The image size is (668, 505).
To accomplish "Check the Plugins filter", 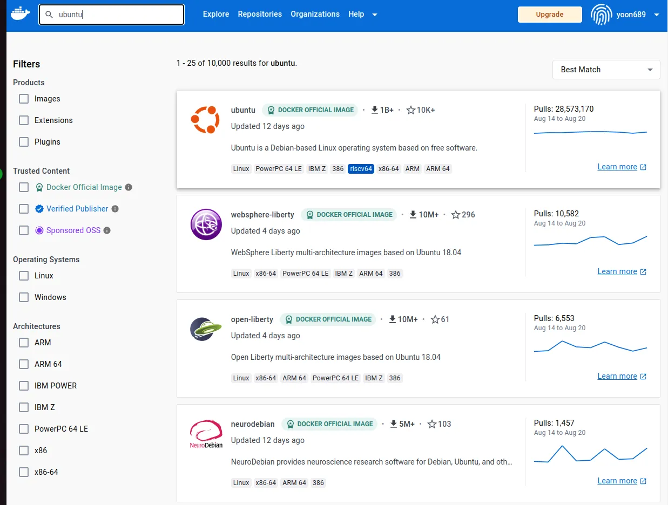I will click(x=24, y=142).
